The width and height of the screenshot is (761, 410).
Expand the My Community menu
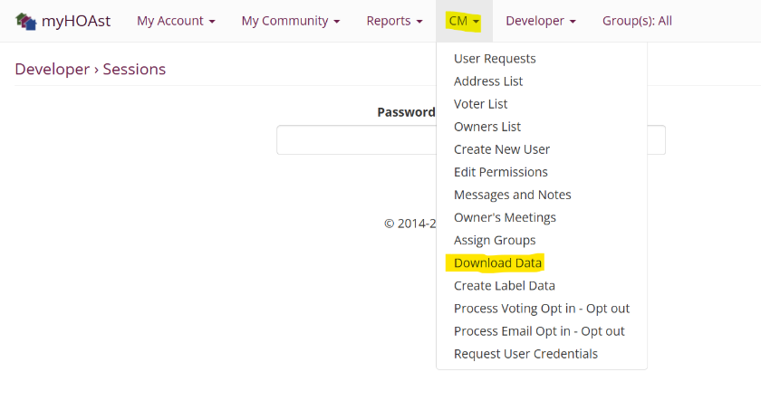290,21
